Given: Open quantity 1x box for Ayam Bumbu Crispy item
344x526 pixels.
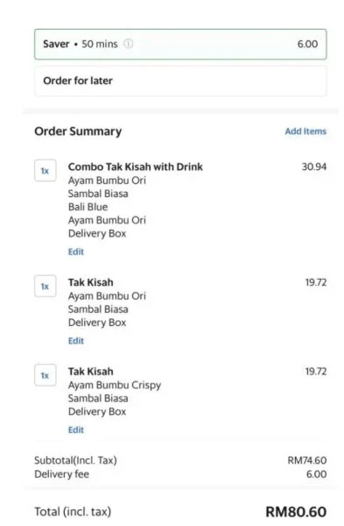Looking at the screenshot, I should click(x=46, y=375).
